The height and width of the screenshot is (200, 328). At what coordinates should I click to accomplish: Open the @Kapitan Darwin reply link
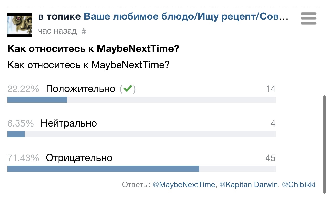pos(248,185)
